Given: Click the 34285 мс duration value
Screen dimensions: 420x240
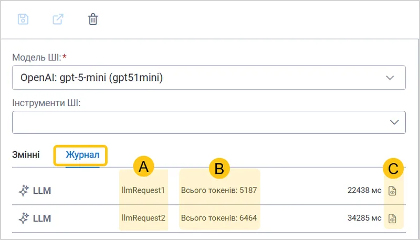Looking at the screenshot, I should (364, 218).
